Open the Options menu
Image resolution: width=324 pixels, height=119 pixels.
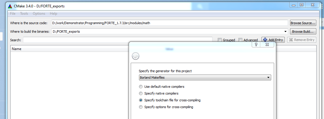[39, 14]
